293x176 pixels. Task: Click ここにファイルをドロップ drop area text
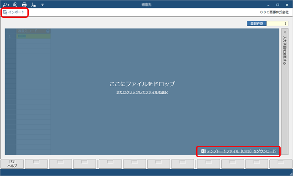click(x=142, y=84)
